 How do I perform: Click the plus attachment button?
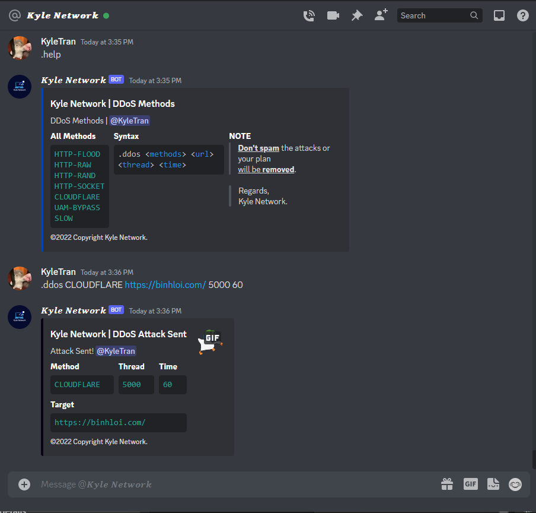[24, 484]
